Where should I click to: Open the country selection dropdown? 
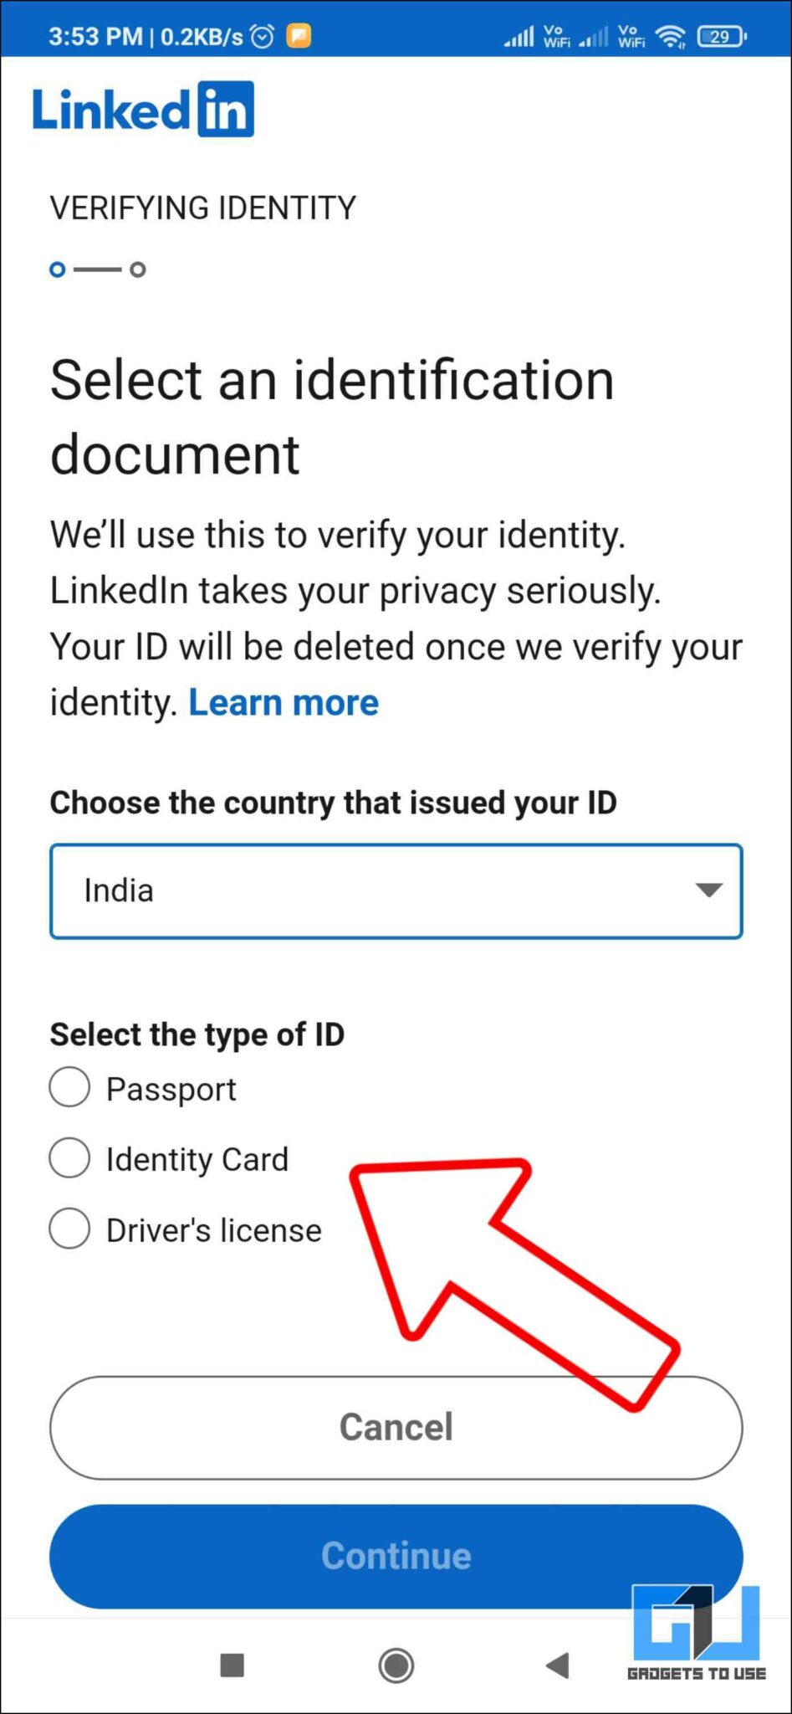pyautogui.click(x=396, y=890)
